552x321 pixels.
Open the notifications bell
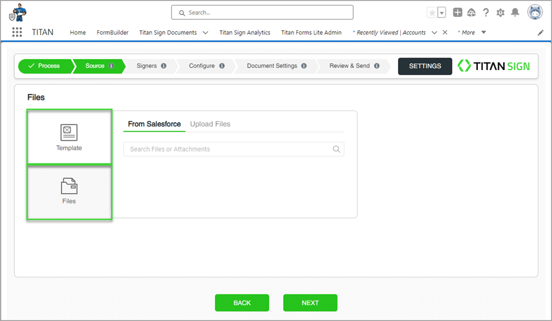(x=515, y=12)
